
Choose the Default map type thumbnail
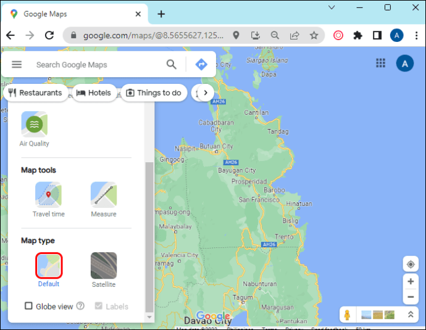[x=49, y=265]
